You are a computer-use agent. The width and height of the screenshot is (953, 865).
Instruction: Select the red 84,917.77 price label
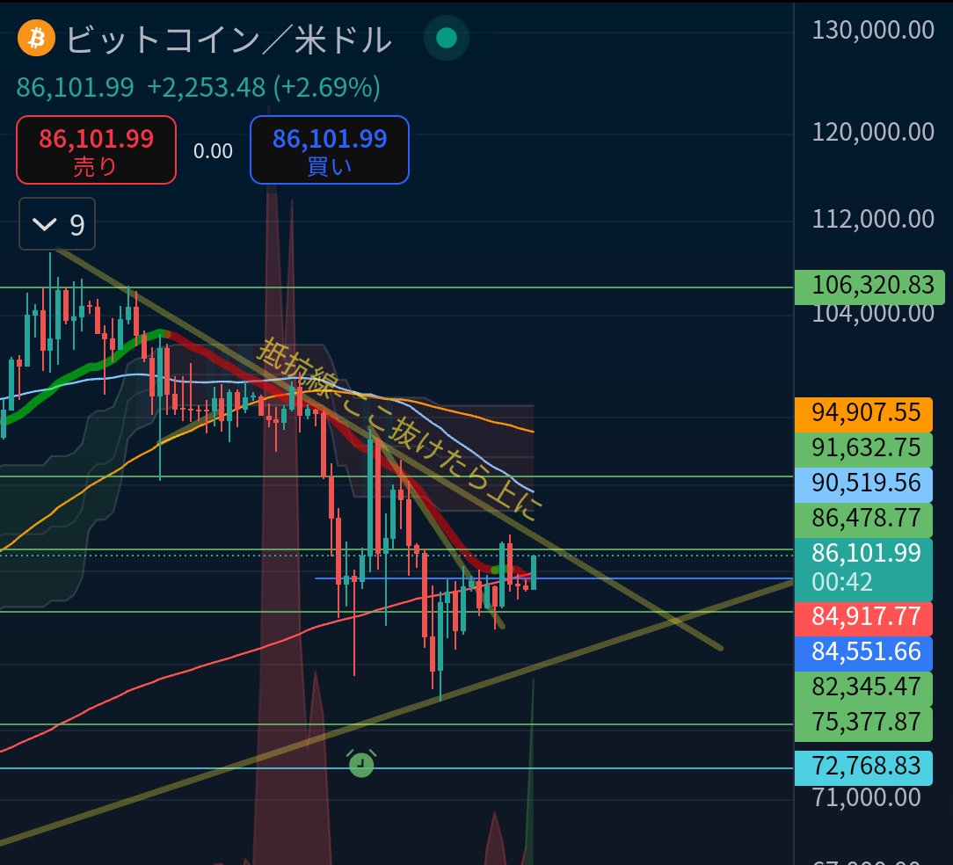(863, 618)
